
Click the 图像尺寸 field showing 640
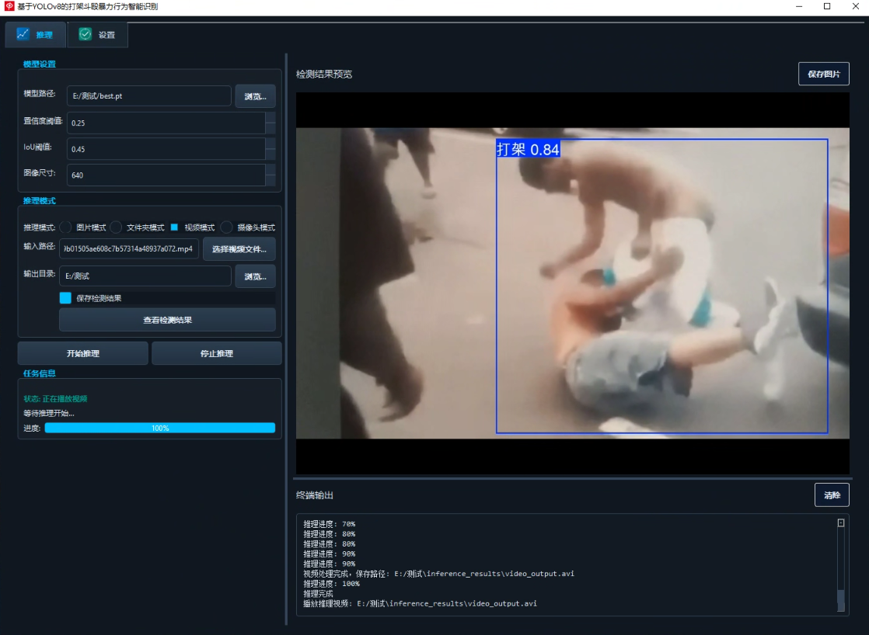(x=166, y=175)
